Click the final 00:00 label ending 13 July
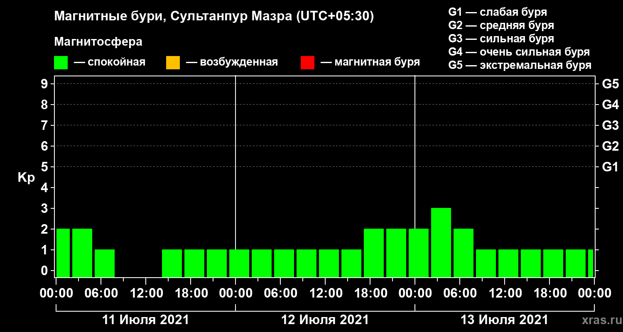 click(x=594, y=293)
